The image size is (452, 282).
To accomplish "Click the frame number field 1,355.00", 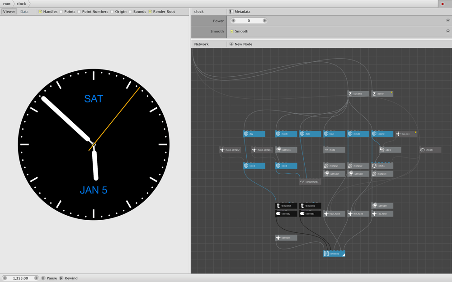I will tap(20, 278).
